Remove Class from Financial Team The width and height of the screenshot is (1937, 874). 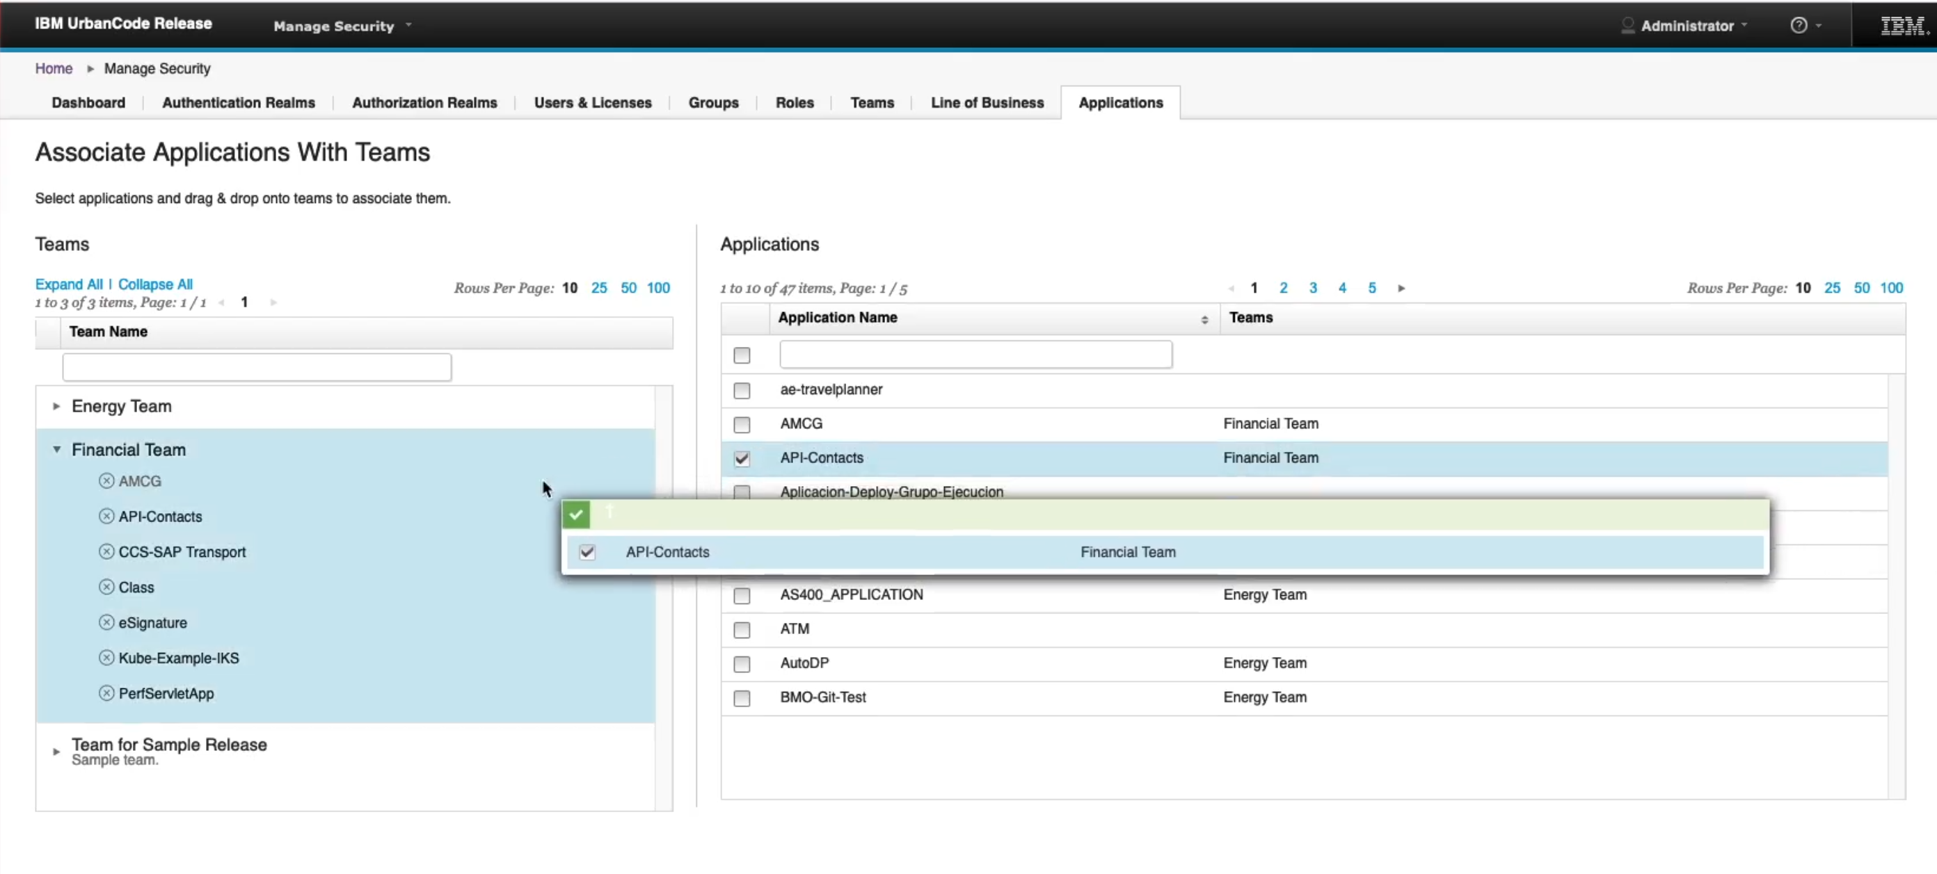(106, 587)
